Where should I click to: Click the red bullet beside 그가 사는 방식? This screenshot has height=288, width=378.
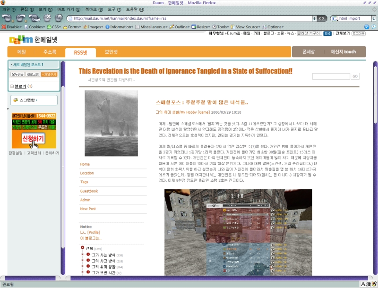coord(88,254)
